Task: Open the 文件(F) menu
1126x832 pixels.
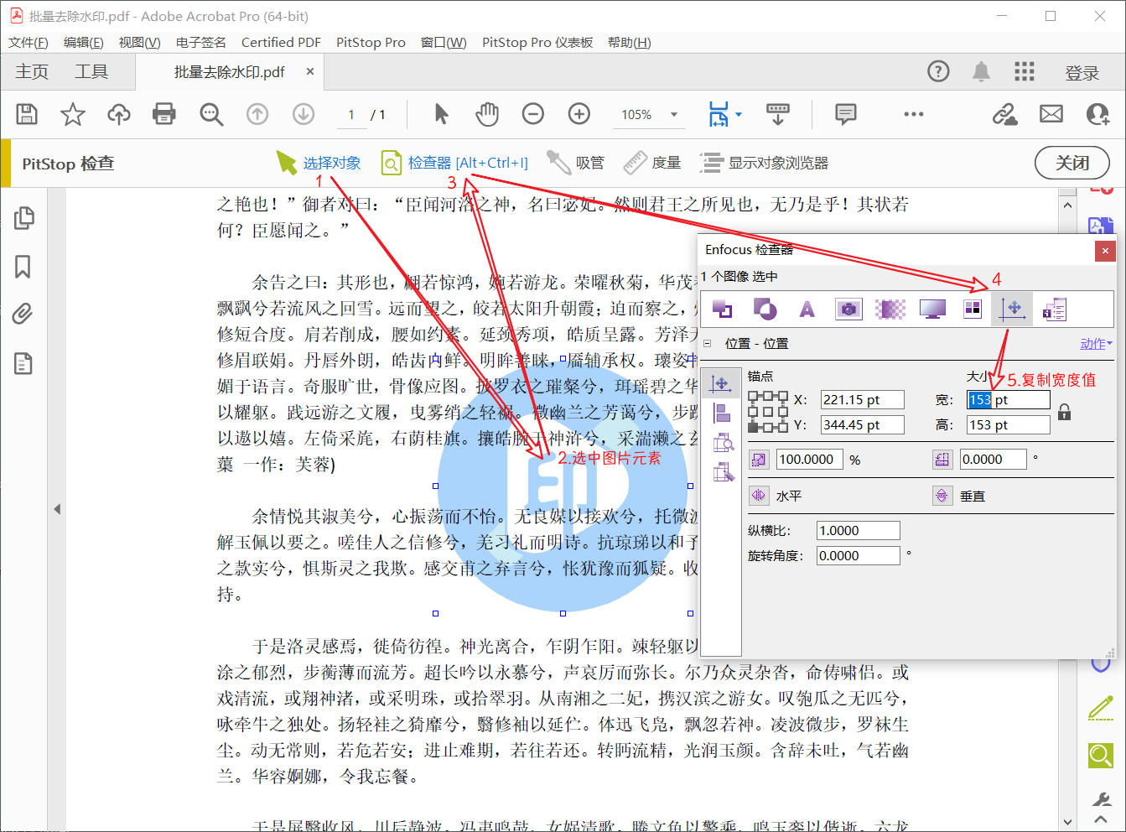Action: tap(29, 43)
